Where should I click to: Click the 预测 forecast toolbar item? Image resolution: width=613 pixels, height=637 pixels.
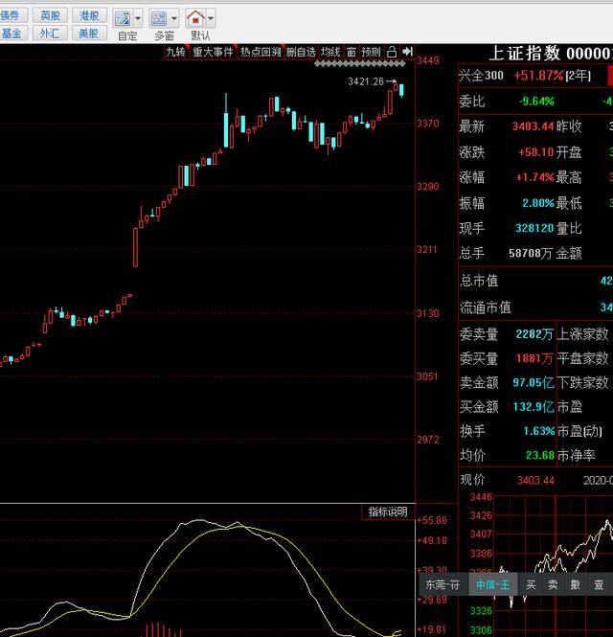(x=371, y=52)
